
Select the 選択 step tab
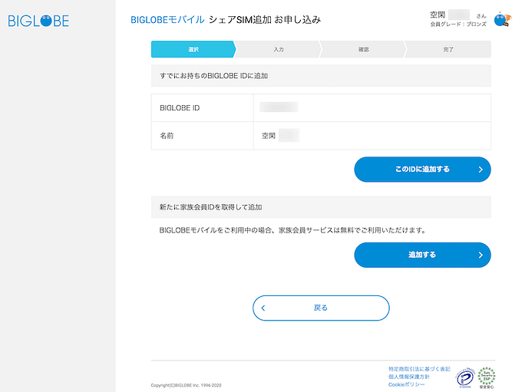(x=193, y=49)
